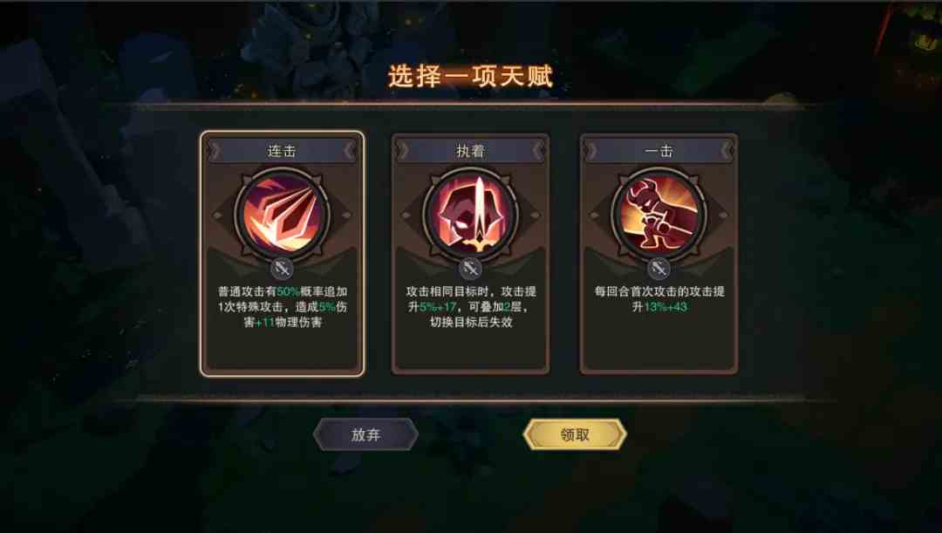This screenshot has height=533, width=942.
Task: Choose the middle 执着 talent card
Action: [470, 254]
